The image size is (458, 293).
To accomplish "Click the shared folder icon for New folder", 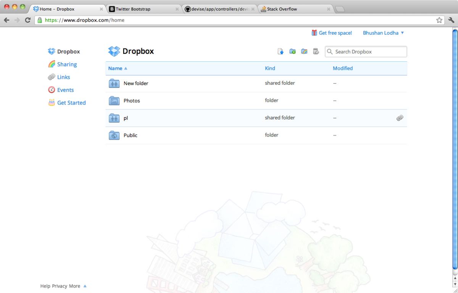I will [114, 83].
